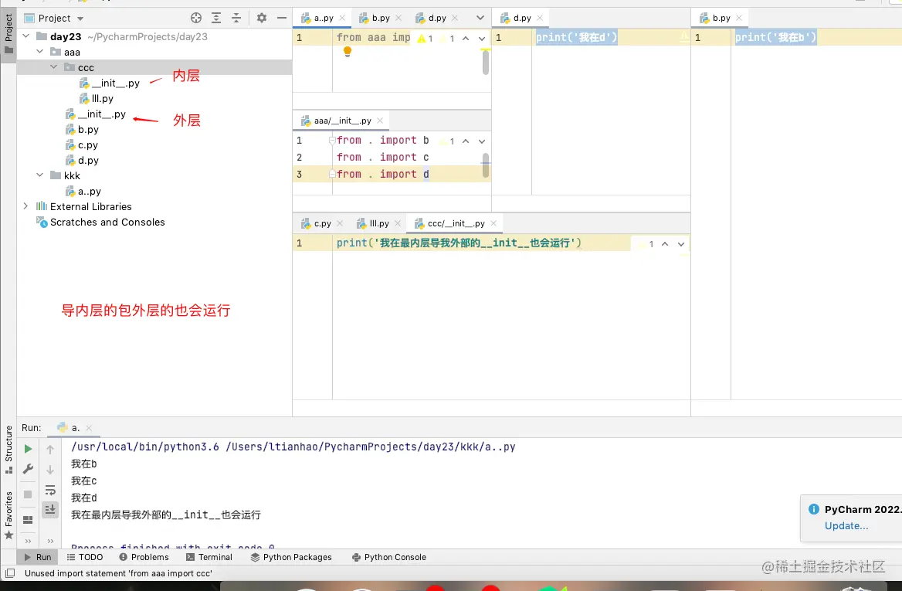Click up the stack trace arrow
The image size is (902, 591).
coord(50,450)
